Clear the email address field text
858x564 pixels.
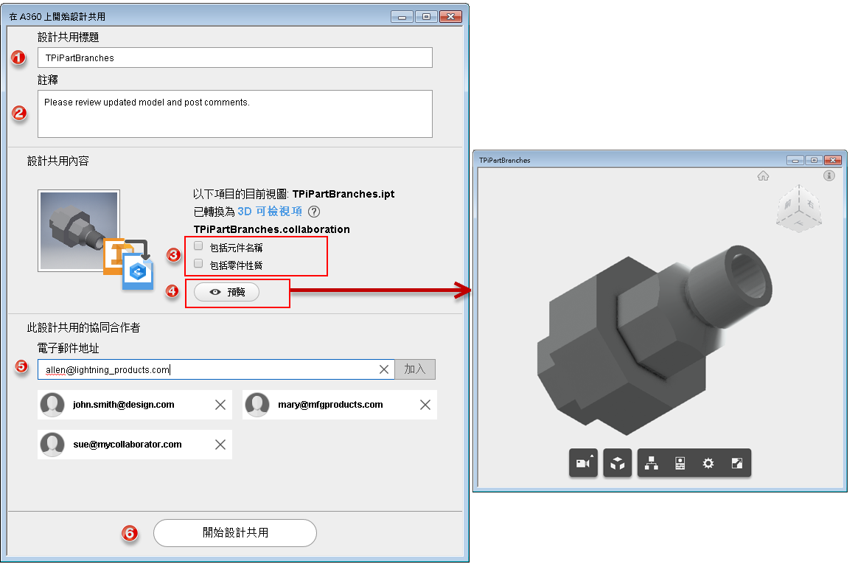(x=384, y=370)
